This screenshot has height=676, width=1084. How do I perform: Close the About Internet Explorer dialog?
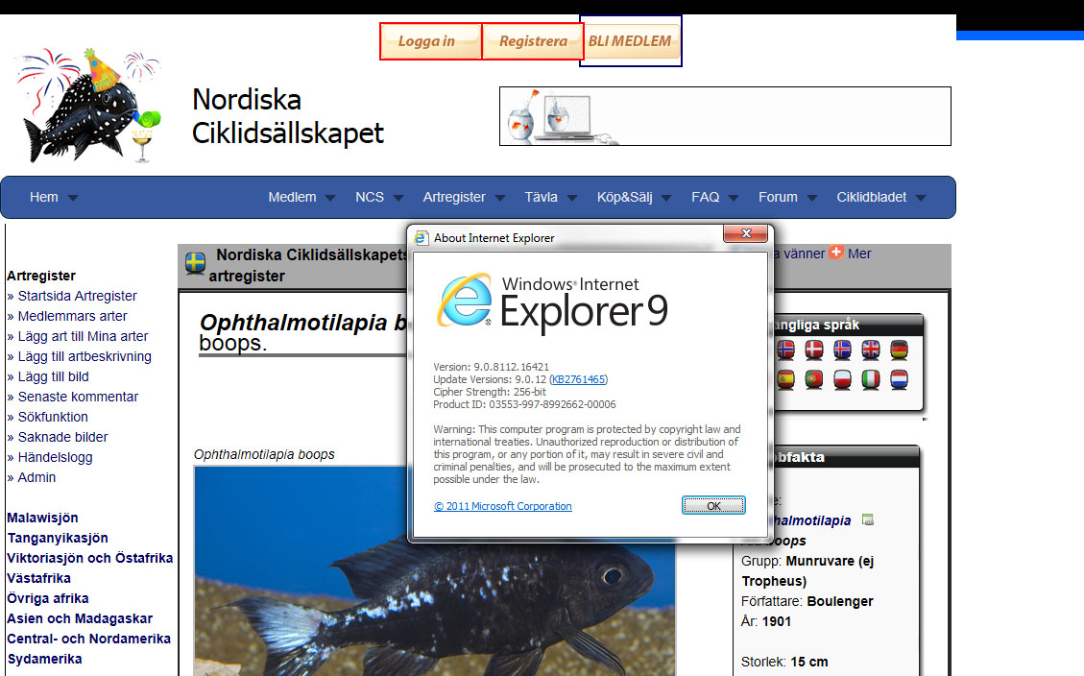[x=745, y=233]
